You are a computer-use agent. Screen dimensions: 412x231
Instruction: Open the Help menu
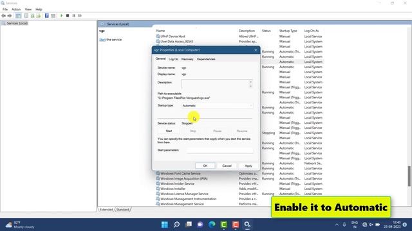click(39, 9)
